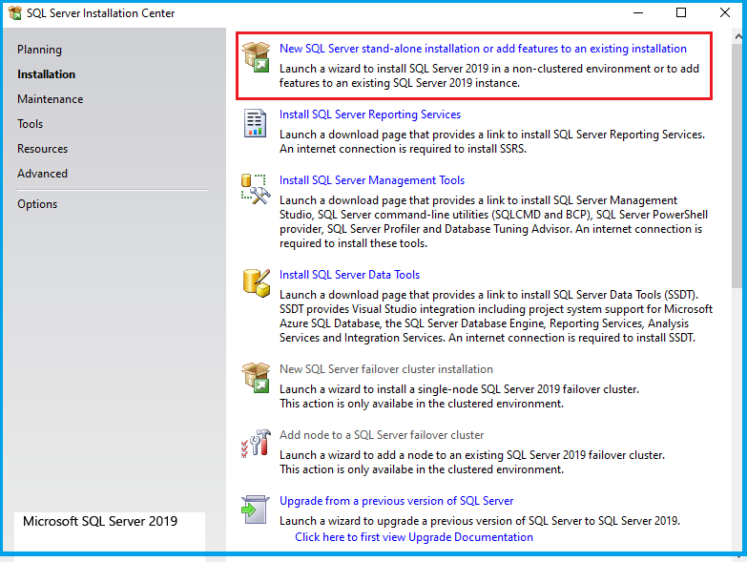Switch to the Resources page

pyautogui.click(x=42, y=149)
